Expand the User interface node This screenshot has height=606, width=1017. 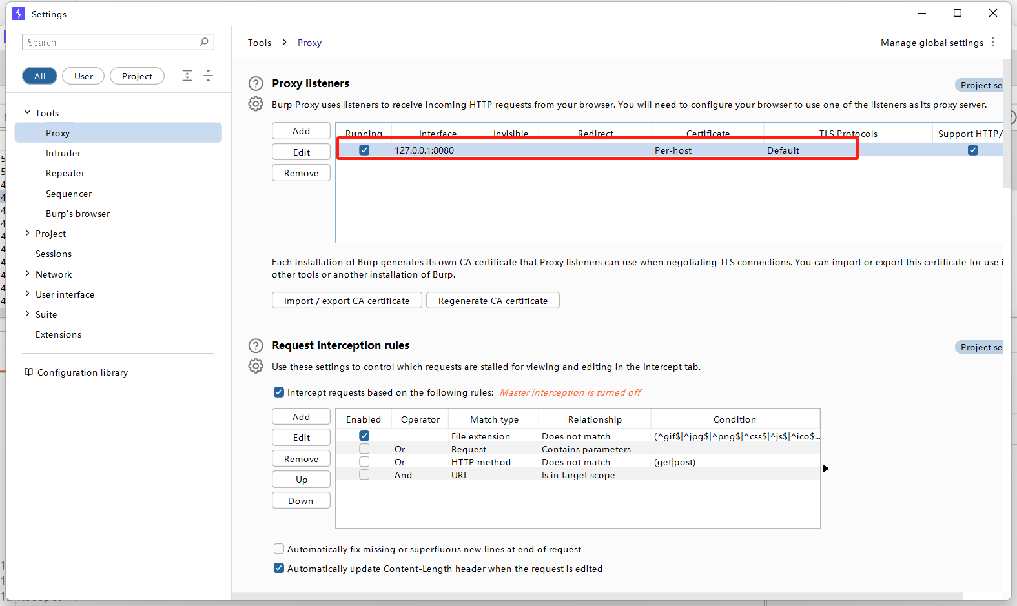(28, 294)
